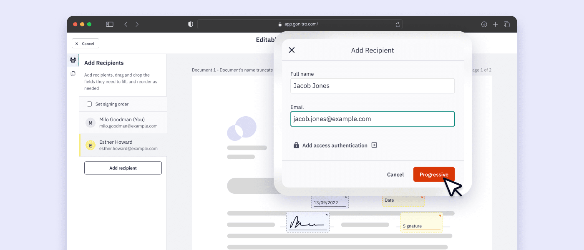
Task: Open the Documents panel from the left sidebar
Action: (x=73, y=73)
